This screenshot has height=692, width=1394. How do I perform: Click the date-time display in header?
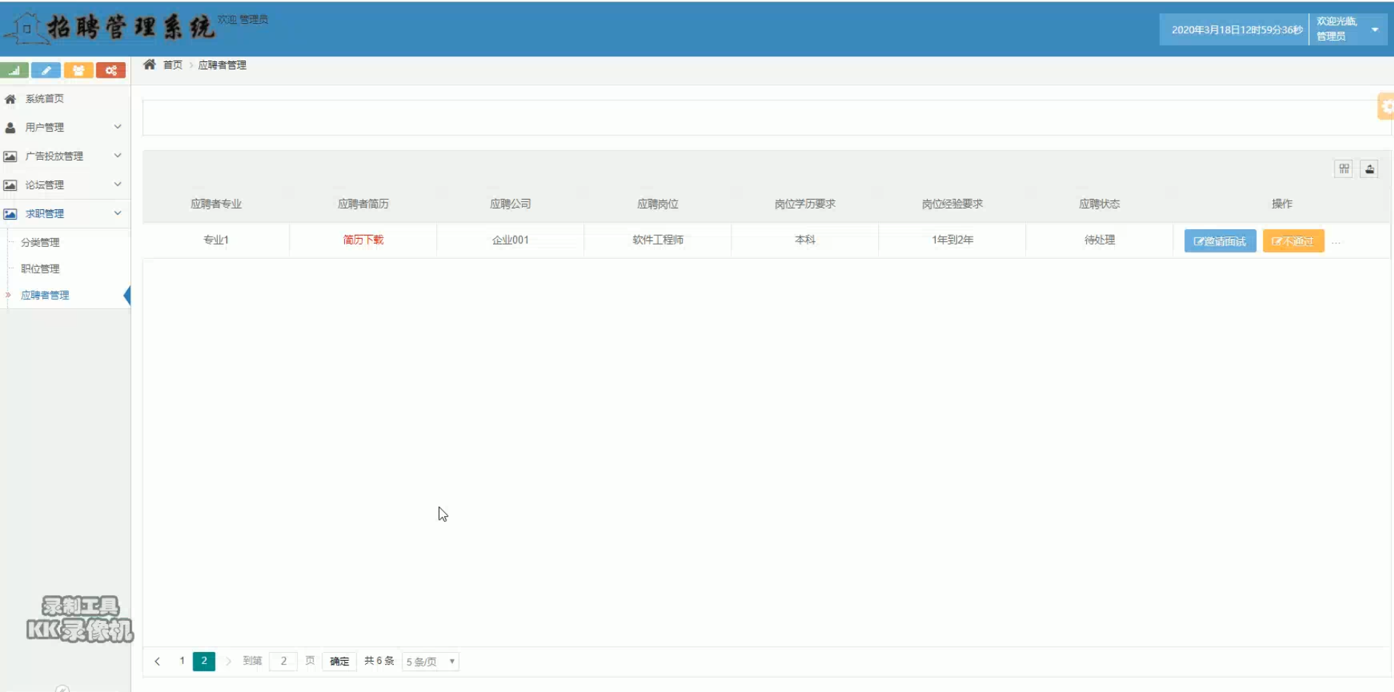[1236, 30]
